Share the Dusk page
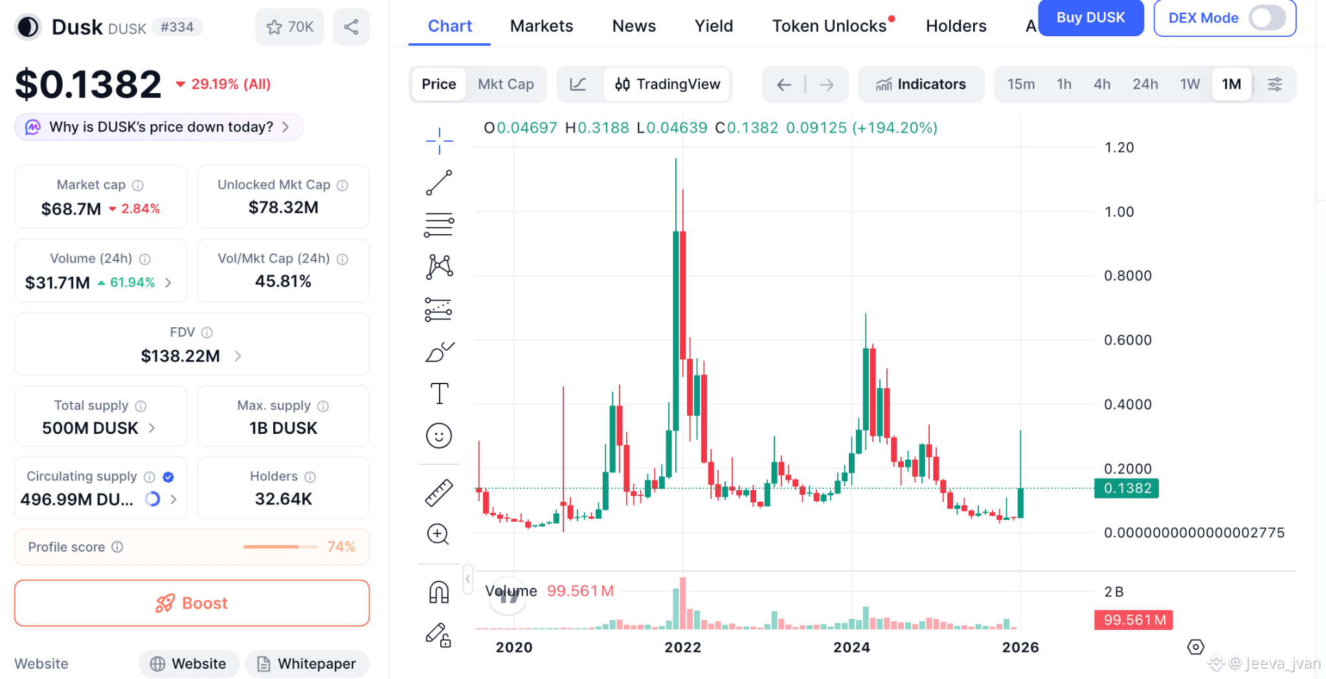Viewport: 1326px width, 679px height. coord(351,27)
